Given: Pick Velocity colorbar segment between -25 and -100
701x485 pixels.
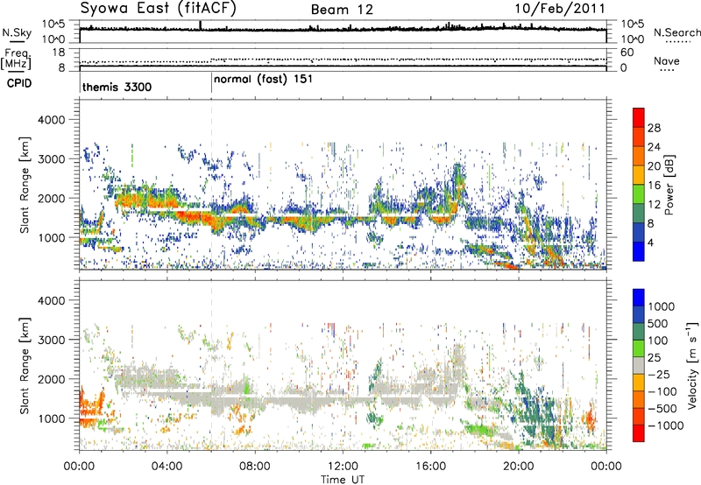Looking at the screenshot, I should [x=639, y=383].
